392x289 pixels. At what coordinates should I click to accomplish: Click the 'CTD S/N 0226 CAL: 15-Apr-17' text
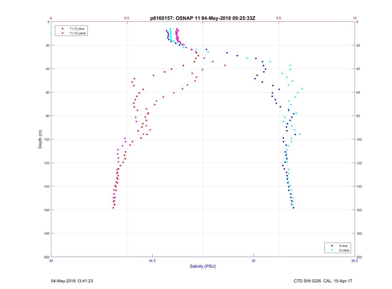[x=323, y=281]
